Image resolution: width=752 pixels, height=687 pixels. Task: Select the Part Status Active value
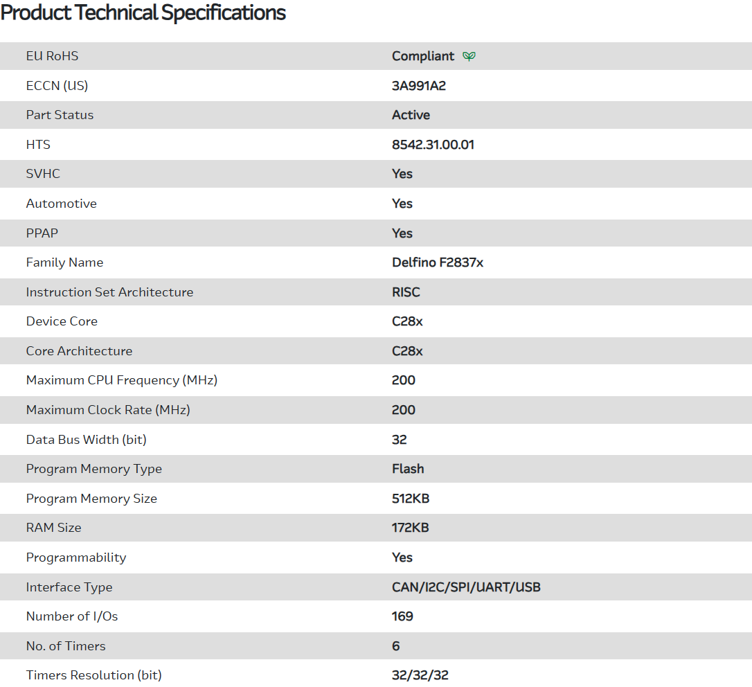click(411, 115)
